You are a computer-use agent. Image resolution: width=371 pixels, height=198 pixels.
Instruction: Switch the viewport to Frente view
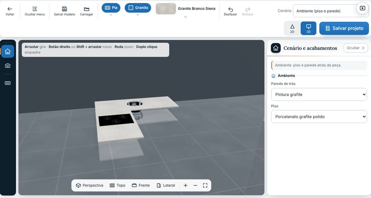[x=141, y=185]
